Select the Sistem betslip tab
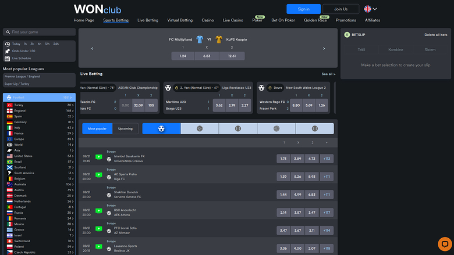Screen dimensions: 454x255 (430, 50)
